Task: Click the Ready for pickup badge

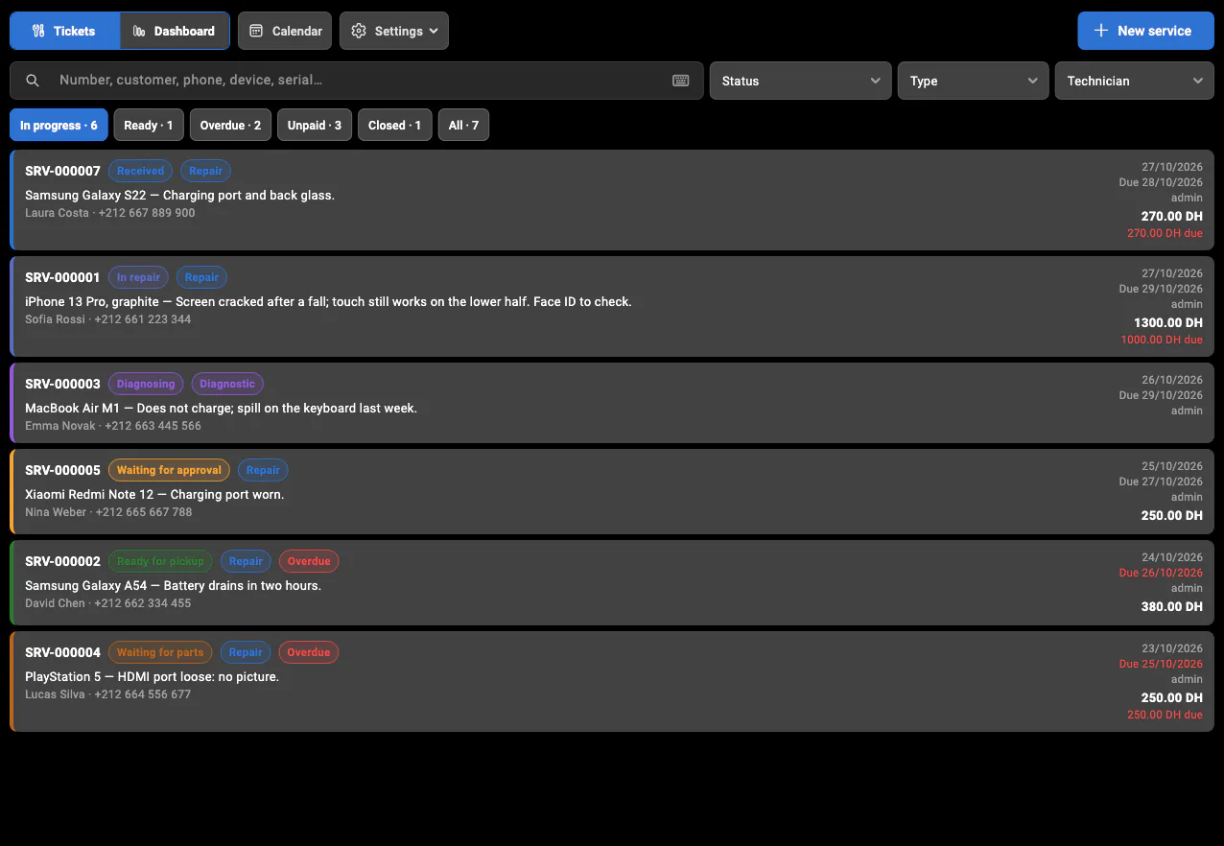Action: point(160,561)
